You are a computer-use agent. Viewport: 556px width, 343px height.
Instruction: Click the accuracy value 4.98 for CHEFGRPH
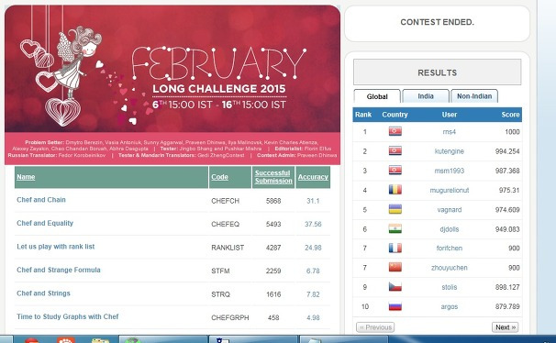pos(313,318)
